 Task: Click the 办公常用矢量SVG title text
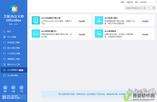pos(49,31)
